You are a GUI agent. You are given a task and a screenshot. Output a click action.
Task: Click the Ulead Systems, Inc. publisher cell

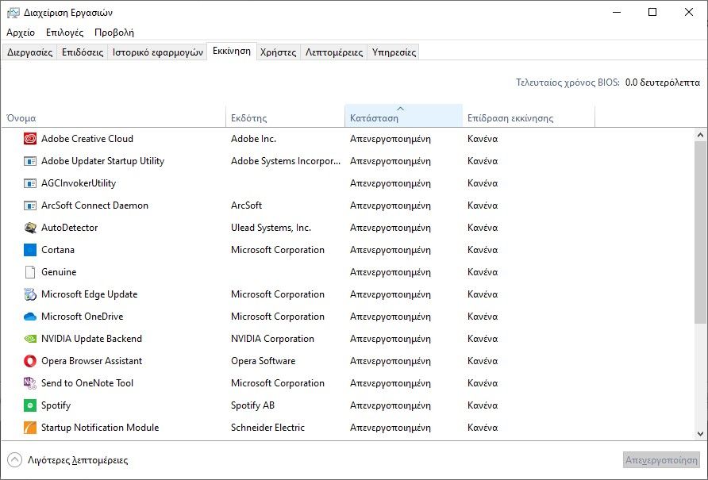coord(271,228)
